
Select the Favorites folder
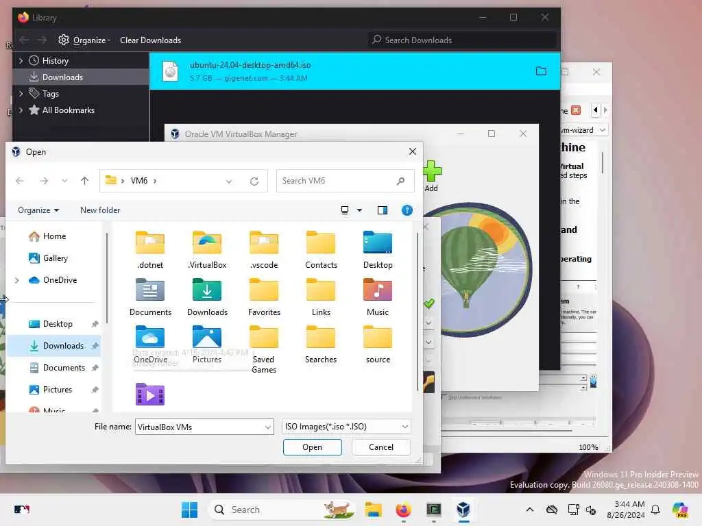264,297
